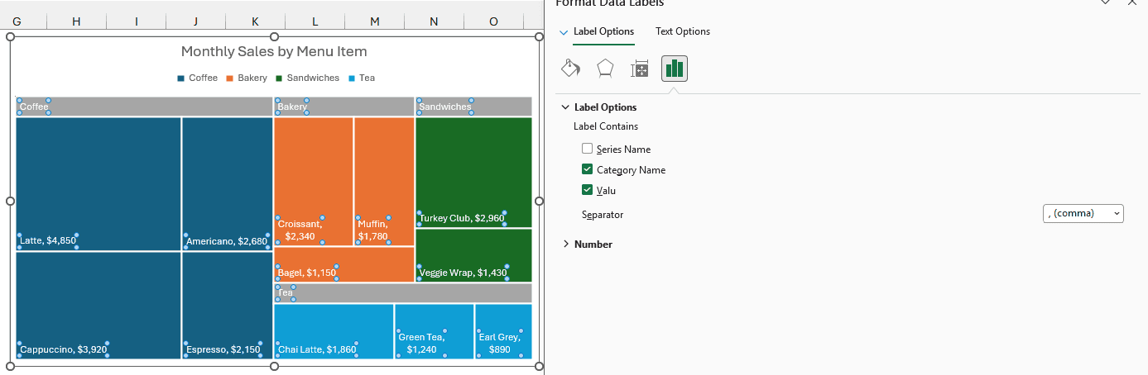
Task: Select the Label Options bar chart icon
Action: (675, 69)
